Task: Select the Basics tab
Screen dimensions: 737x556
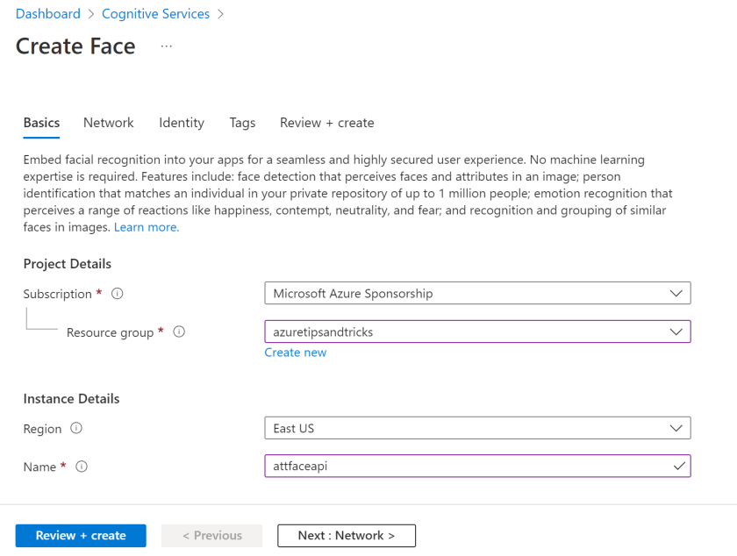Action: coord(41,123)
